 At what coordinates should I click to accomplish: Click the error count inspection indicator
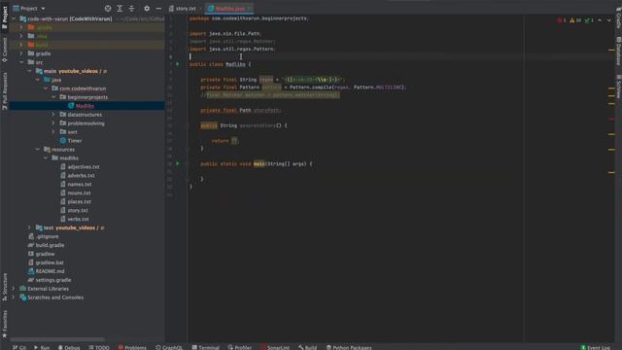click(562, 20)
